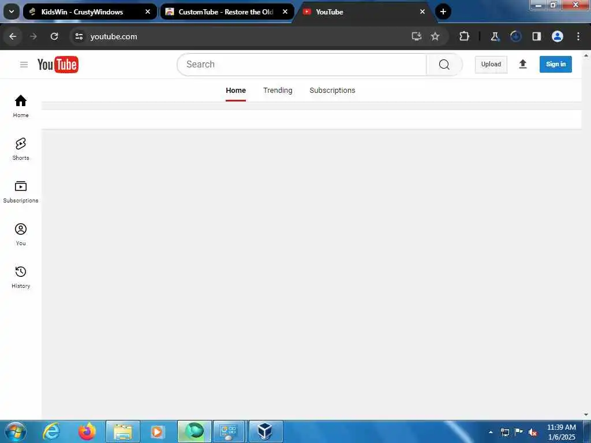
Task: Switch to Subscriptions top tab
Action: [x=332, y=91]
